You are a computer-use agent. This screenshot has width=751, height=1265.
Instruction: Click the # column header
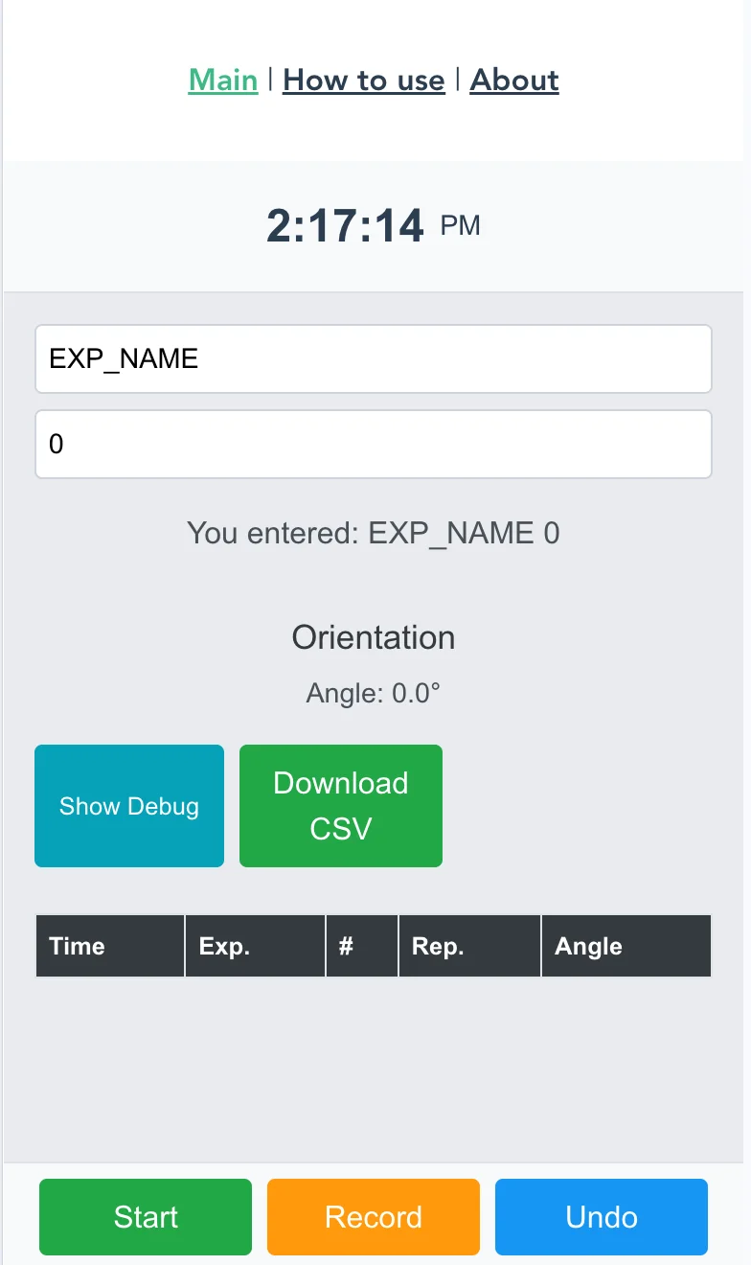click(362, 946)
